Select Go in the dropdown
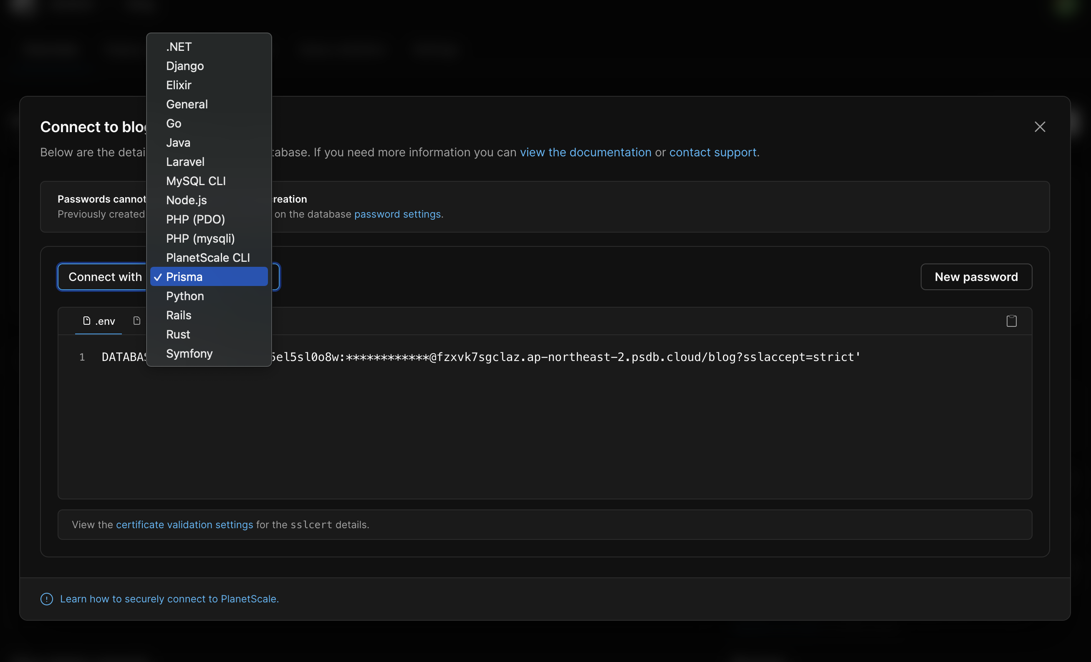Screen dimensions: 1091x662 [174, 123]
